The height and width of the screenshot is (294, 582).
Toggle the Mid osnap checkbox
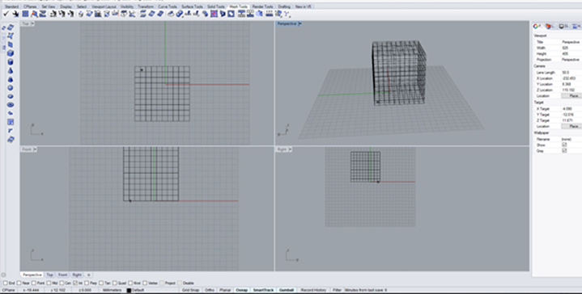point(49,283)
